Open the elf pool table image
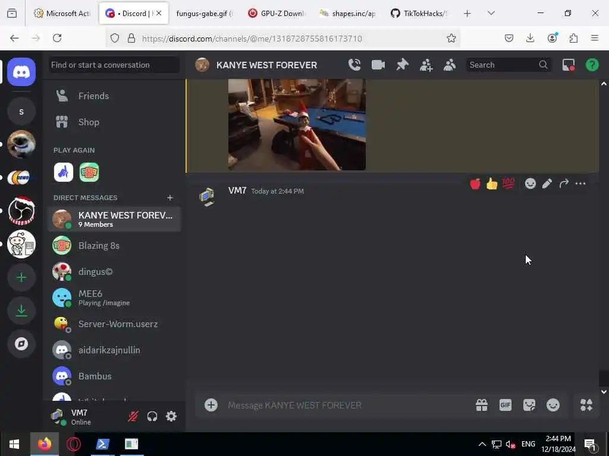Screen dimensions: 609x456 pyautogui.click(x=297, y=125)
